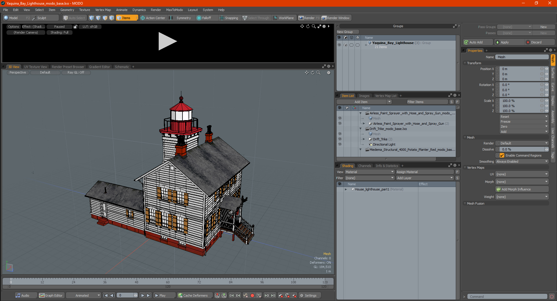Choose Materials selection mode cube icon

[112, 18]
